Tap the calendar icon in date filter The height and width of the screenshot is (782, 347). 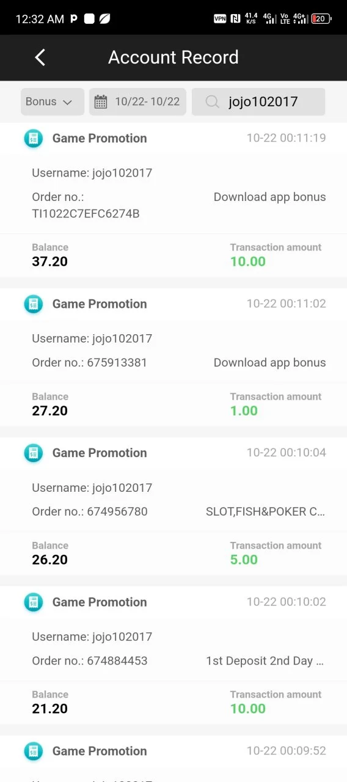(101, 102)
